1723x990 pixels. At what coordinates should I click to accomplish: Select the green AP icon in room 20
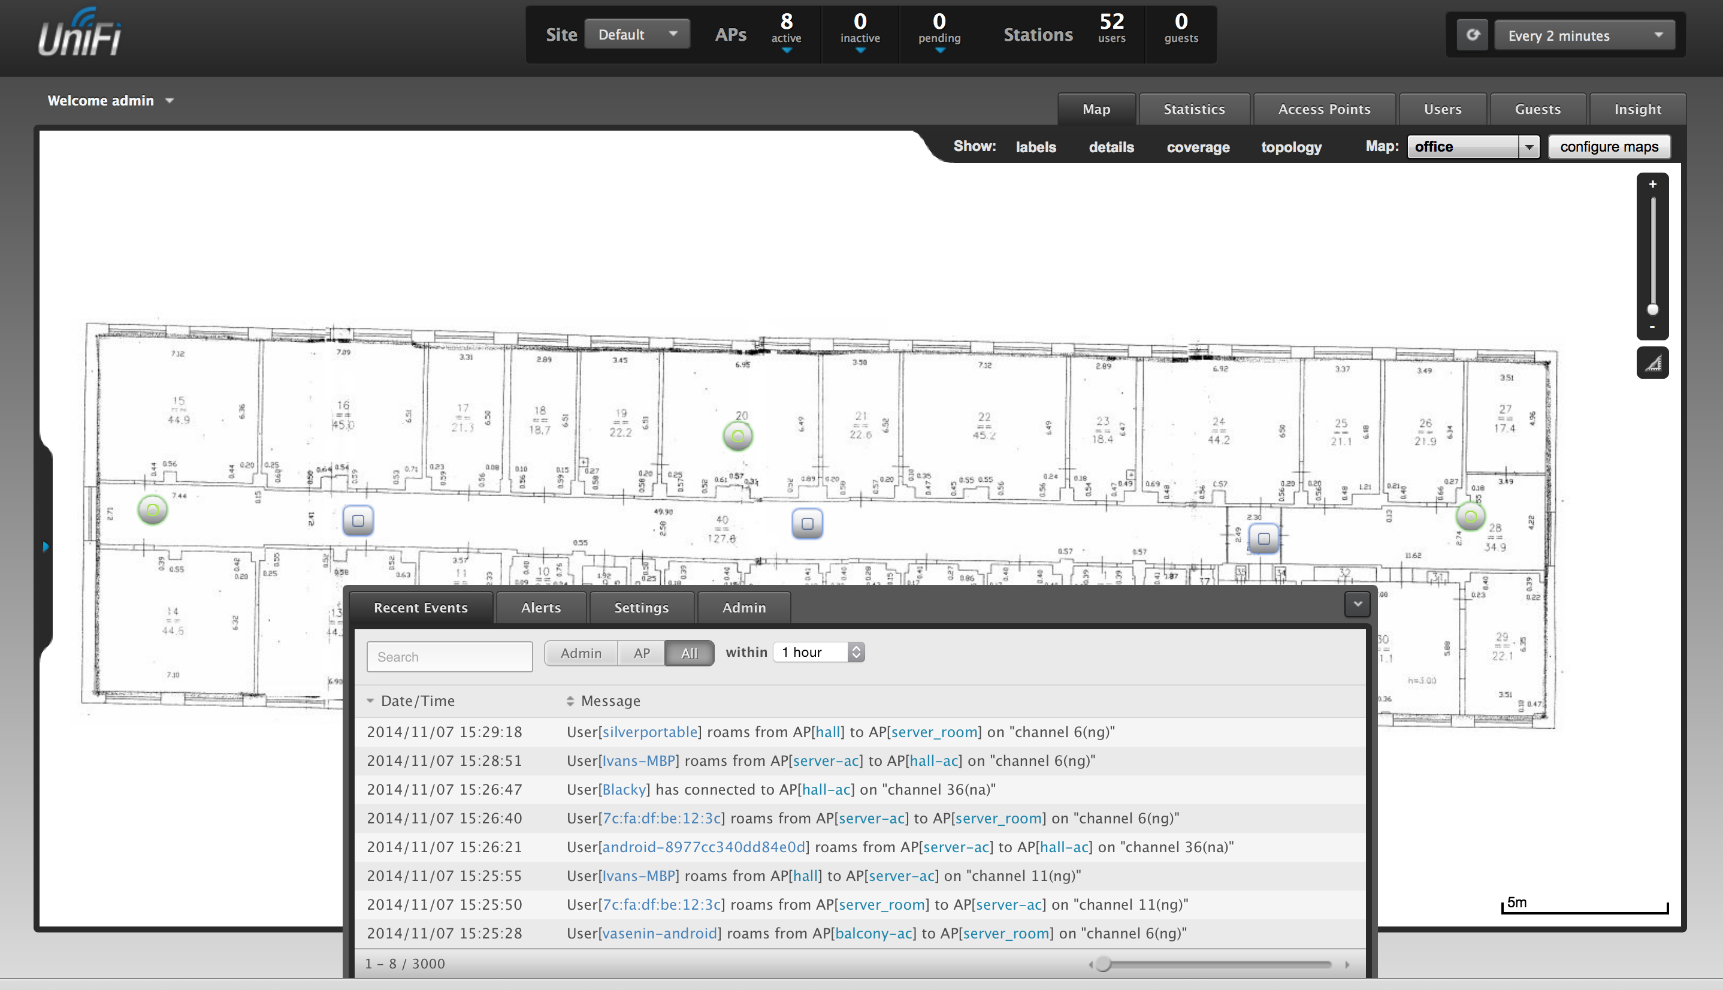click(737, 436)
